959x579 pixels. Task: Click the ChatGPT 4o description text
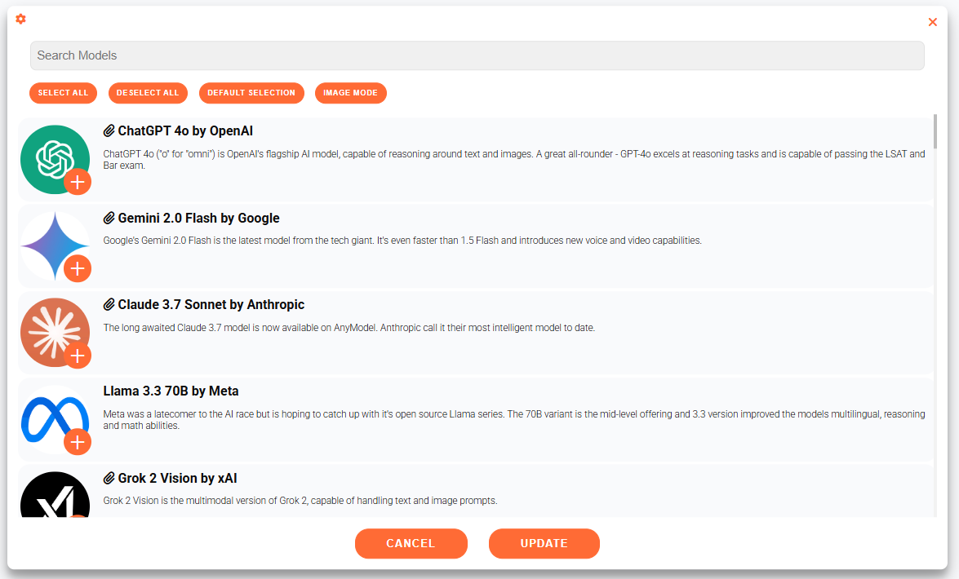click(513, 160)
